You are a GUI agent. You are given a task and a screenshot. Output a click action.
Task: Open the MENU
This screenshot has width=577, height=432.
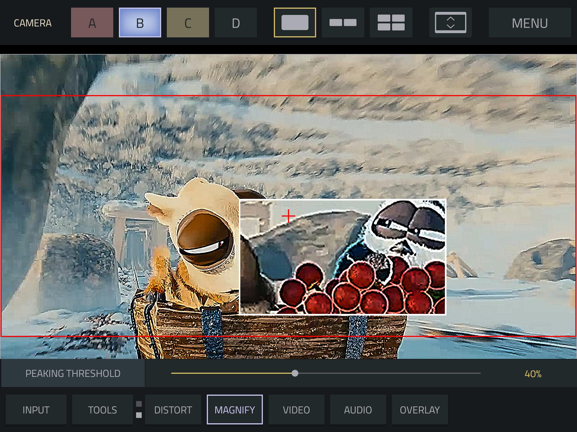[x=530, y=22]
